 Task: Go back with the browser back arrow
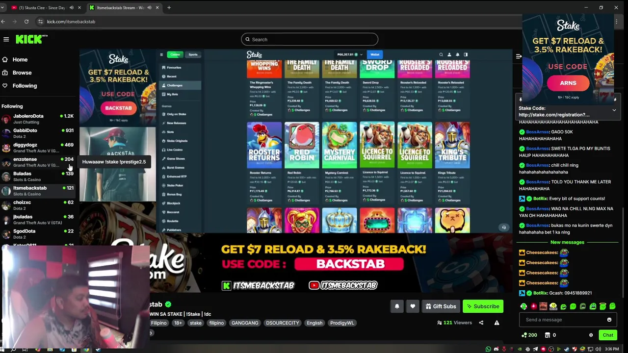pyautogui.click(x=3, y=22)
